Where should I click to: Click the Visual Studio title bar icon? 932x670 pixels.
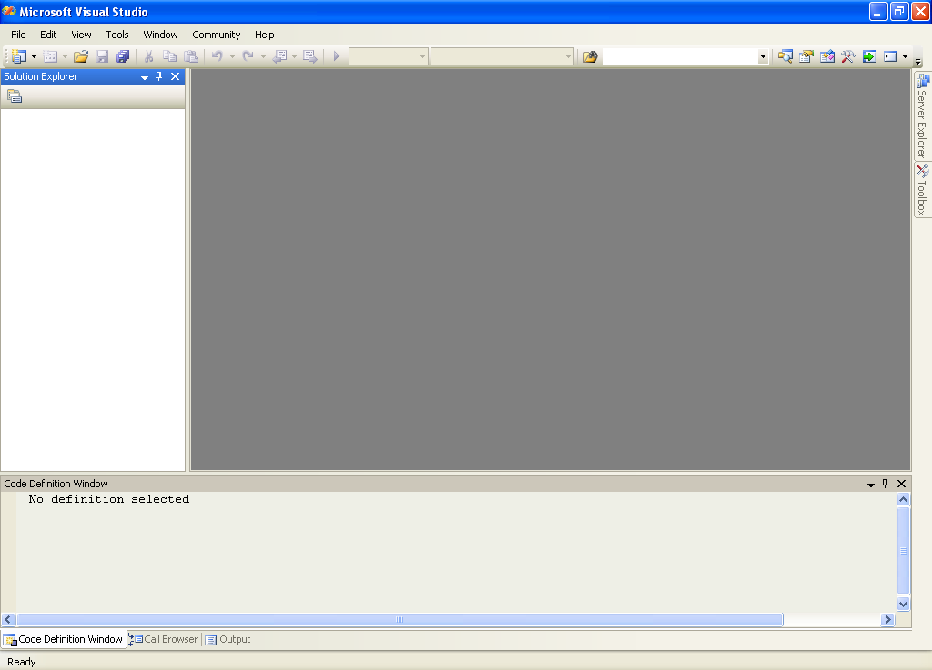pyautogui.click(x=9, y=11)
